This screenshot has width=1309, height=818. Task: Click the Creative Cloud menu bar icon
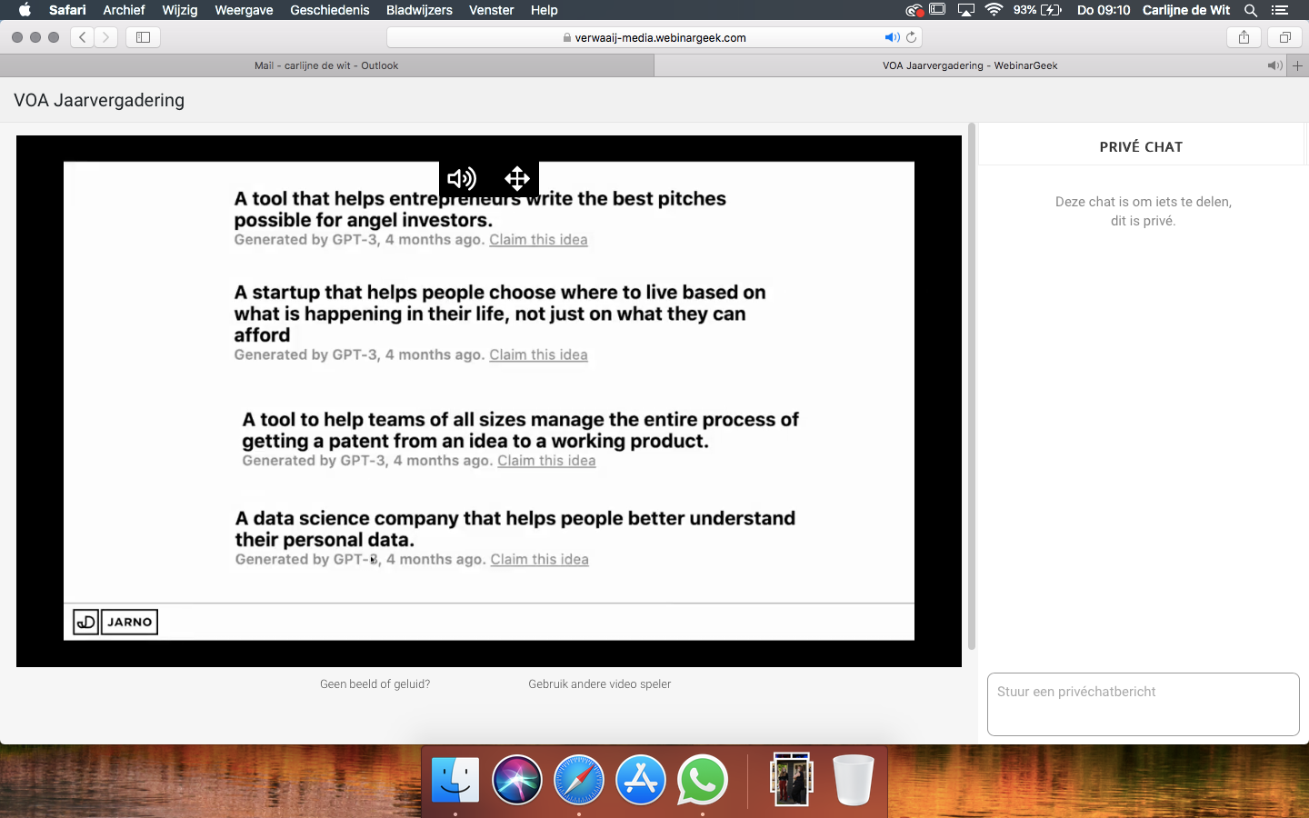(x=914, y=10)
